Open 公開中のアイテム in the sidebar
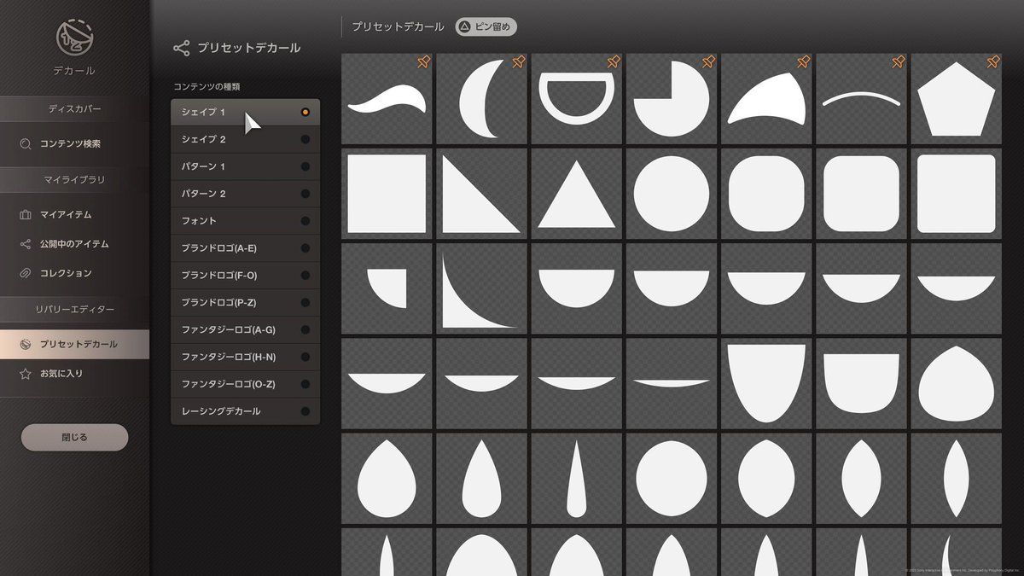Viewport: 1024px width, 576px height. pos(74,244)
